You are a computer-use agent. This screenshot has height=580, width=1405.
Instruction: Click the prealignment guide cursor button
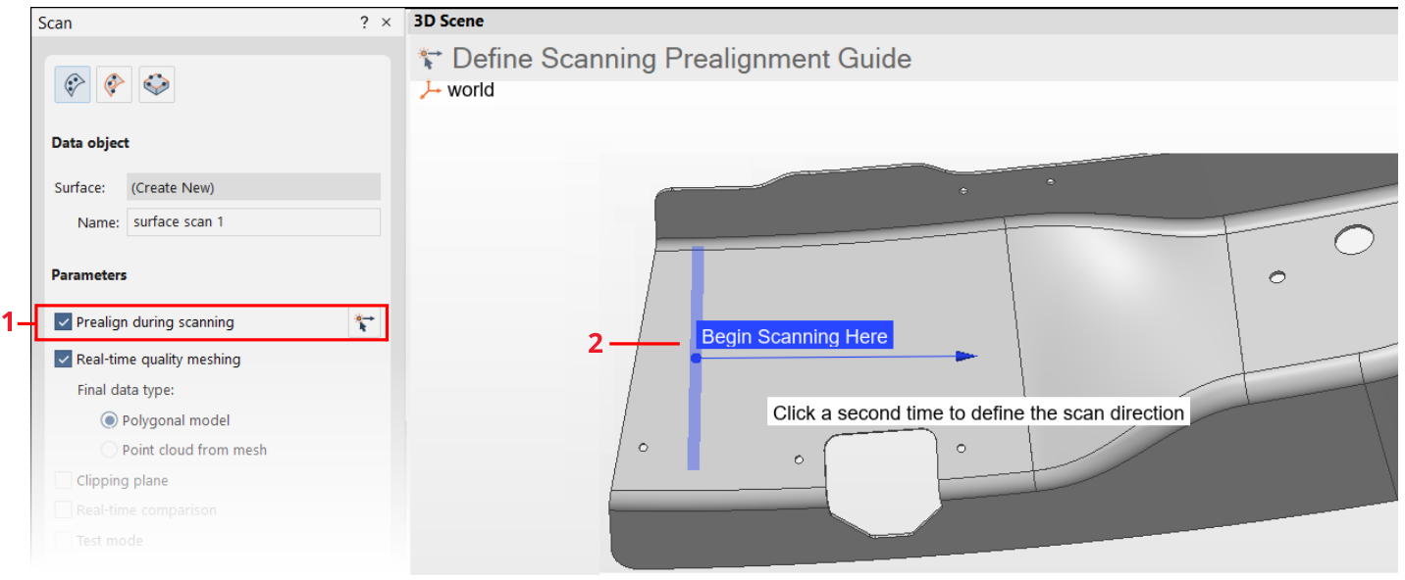(x=364, y=322)
